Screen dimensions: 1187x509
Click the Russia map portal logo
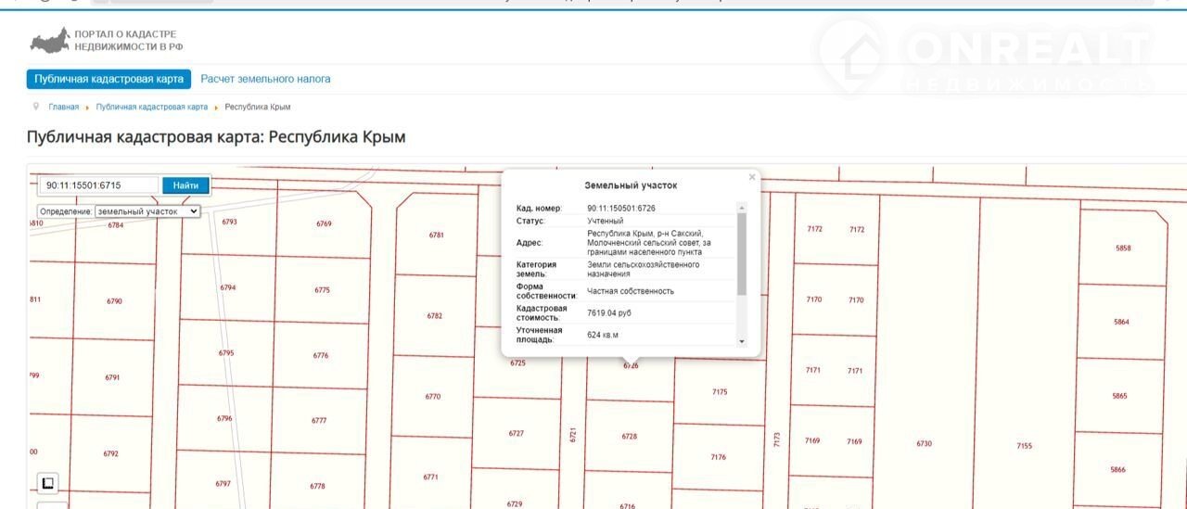point(50,41)
